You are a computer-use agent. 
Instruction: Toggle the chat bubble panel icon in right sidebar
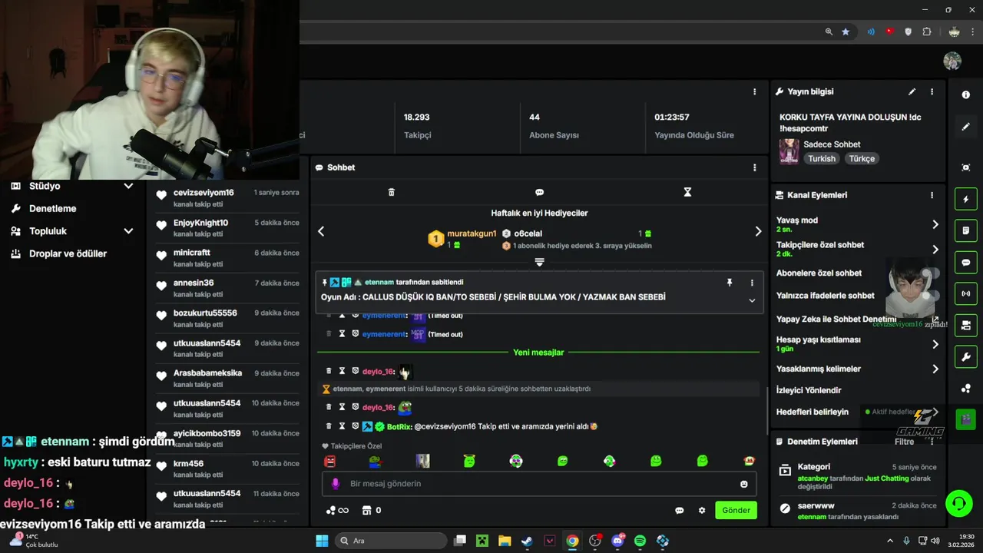[x=966, y=262]
